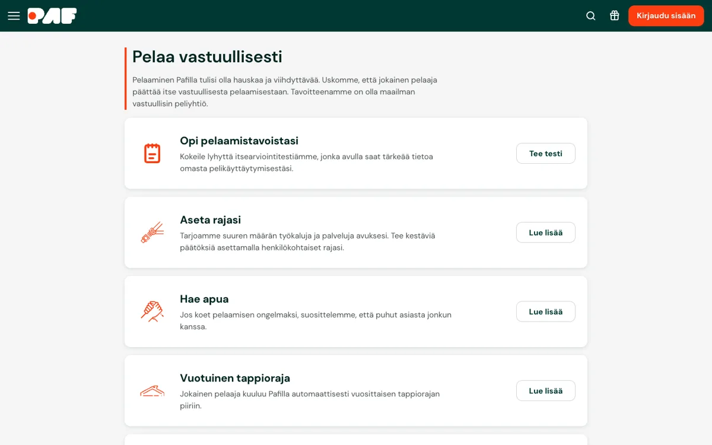Screen dimensions: 712x445
Task: Open the hamburger menu
Action: pos(14,16)
